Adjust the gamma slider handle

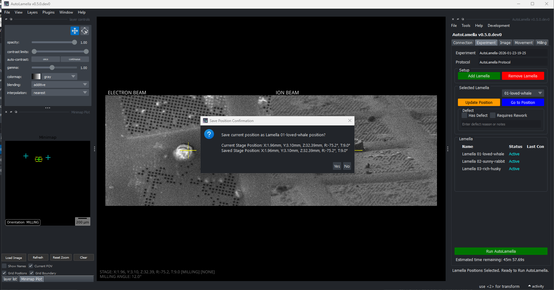coord(52,67)
